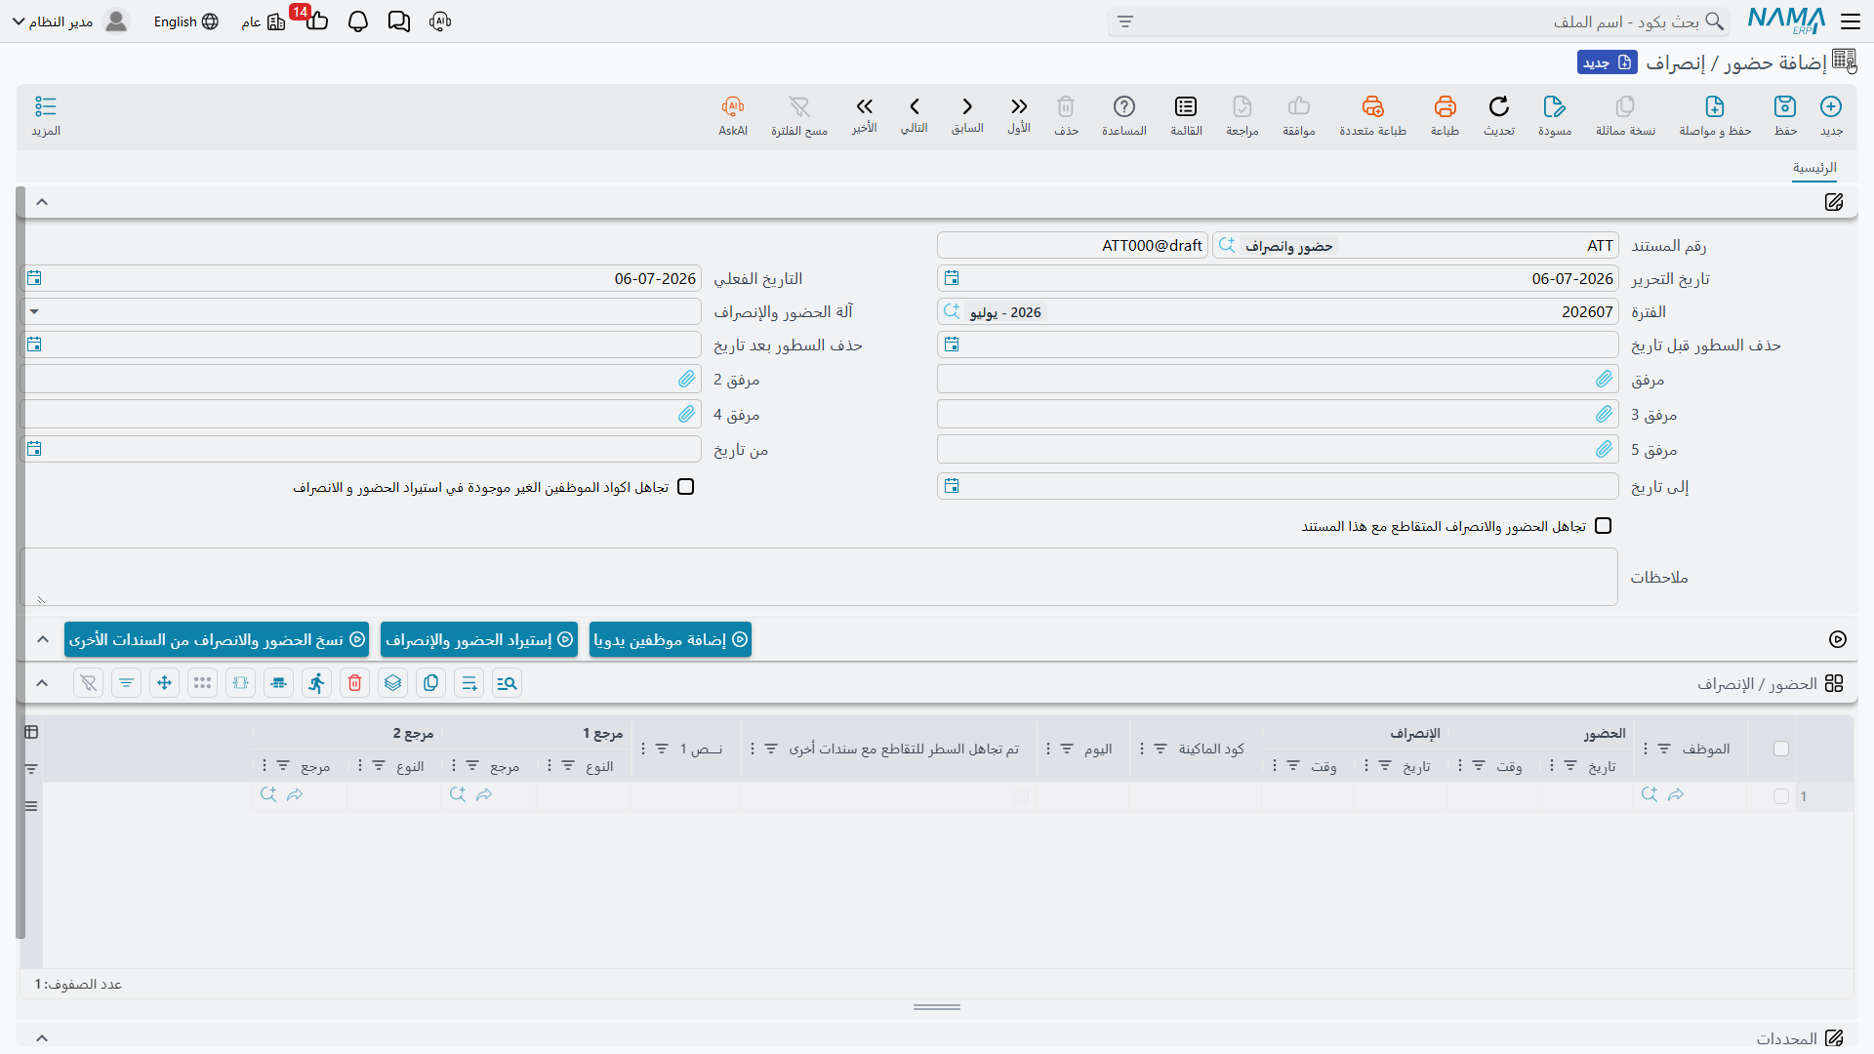
Task: Click the top search by code or name field
Action: coord(1418,21)
